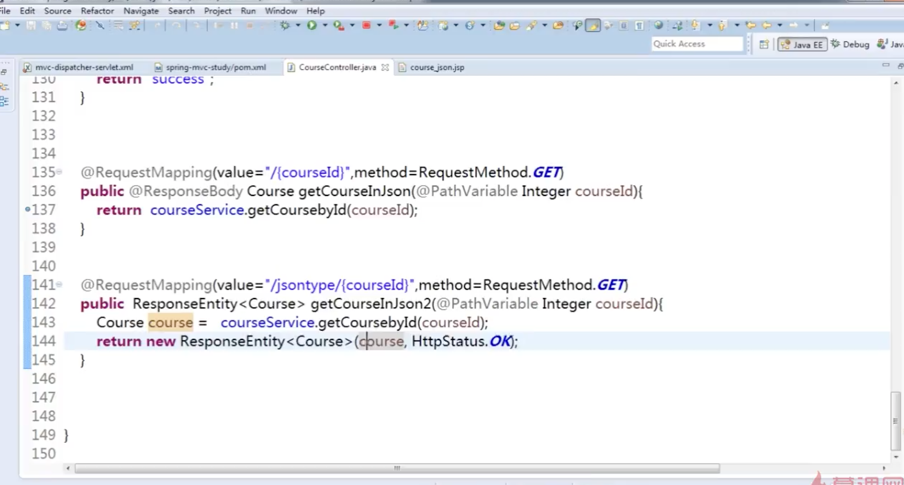Click the red stop server icon

[x=366, y=26]
